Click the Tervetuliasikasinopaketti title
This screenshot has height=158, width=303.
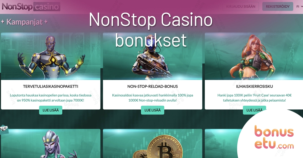click(50, 86)
